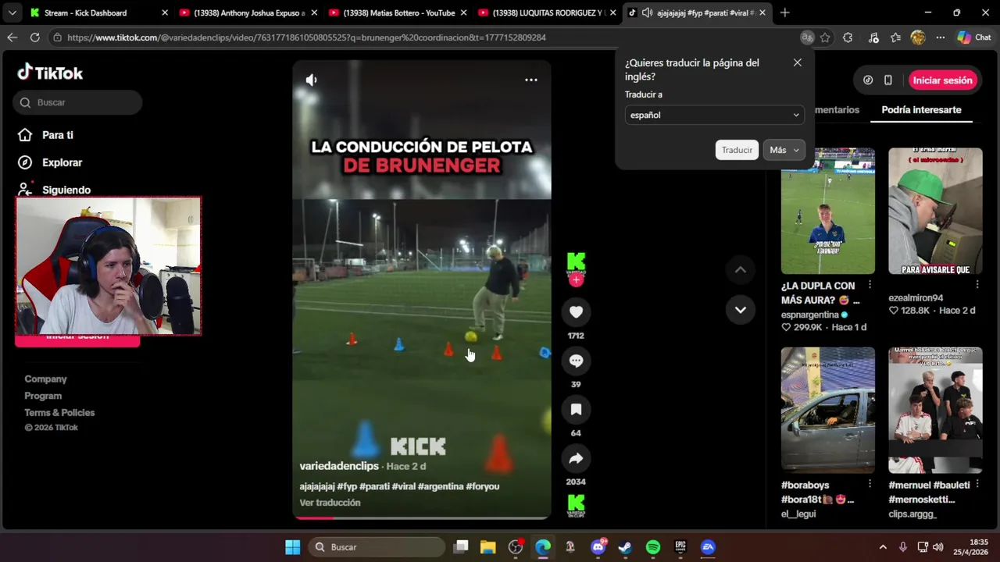Go to next video with down chevron
This screenshot has width=1000, height=562.
[x=741, y=310]
